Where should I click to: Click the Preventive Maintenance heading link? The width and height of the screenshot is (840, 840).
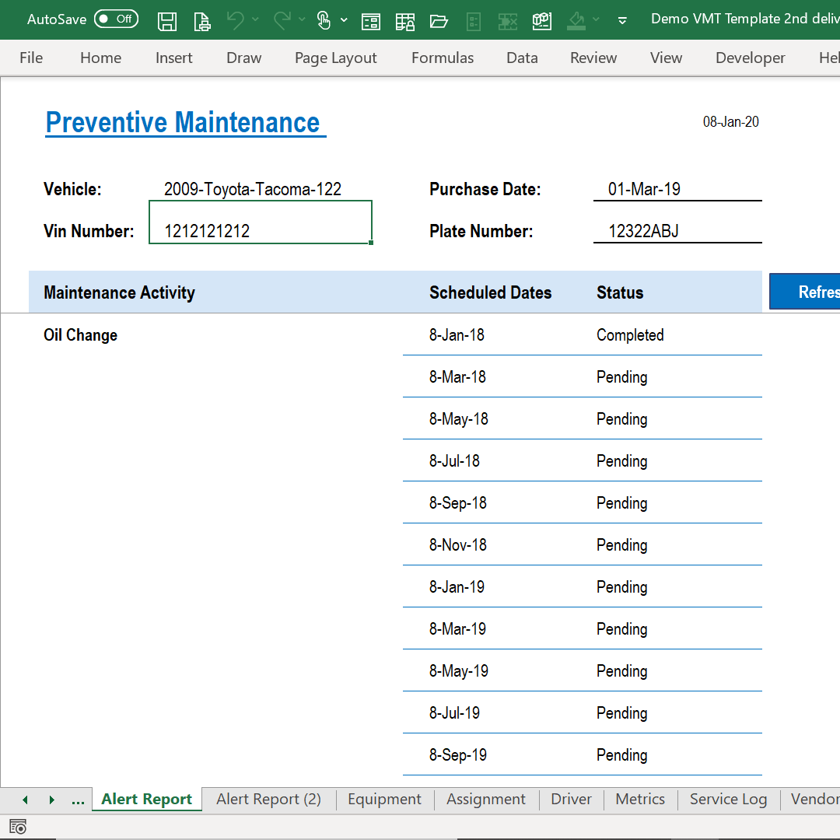tap(185, 122)
